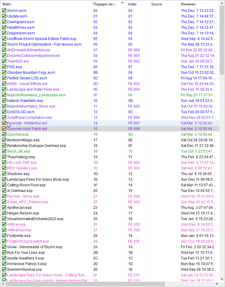Click the vertical scrollbar thumb
Viewport: 225px width, 287px height.
click(222, 39)
